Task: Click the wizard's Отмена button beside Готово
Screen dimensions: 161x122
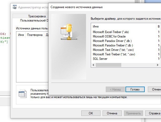Action: click(x=154, y=89)
